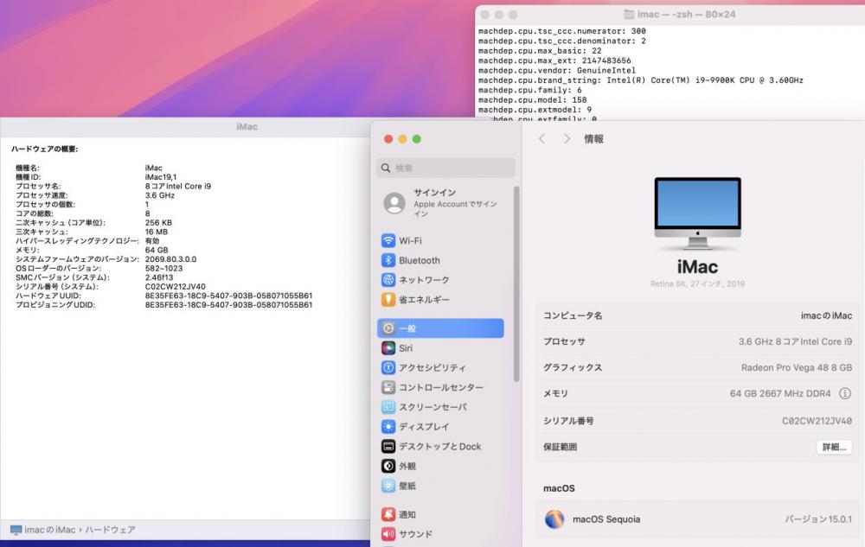This screenshot has width=865, height=547.
Task: Click the macOS Sequoia logo icon
Action: pos(555,518)
